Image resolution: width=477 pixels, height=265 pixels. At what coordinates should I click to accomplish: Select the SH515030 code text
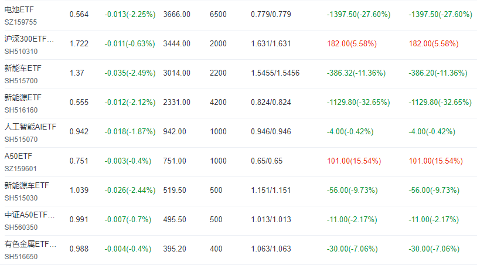point(21,198)
